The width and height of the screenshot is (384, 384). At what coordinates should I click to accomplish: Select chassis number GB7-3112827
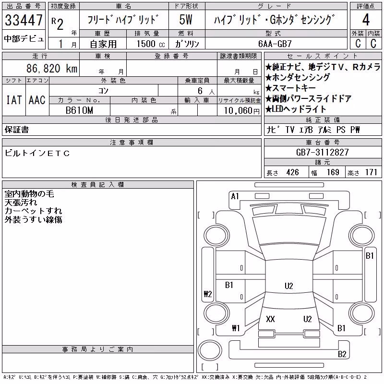tap(322, 152)
